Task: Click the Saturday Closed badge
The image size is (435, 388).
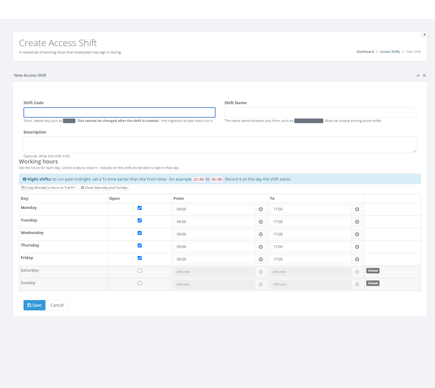Action: 373,271
